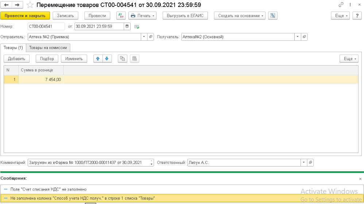Click the back navigation arrow
Image resolution: width=364 pixels, height=204 pixels.
click(x=6, y=5)
